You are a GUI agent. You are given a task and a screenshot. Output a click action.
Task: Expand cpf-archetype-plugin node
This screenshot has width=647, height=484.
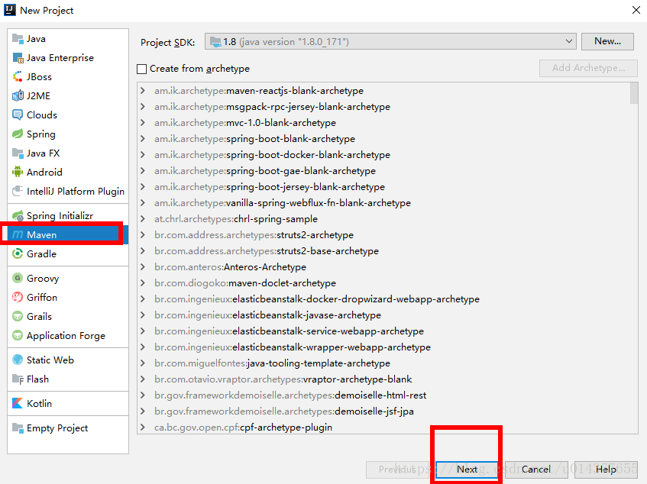143,427
